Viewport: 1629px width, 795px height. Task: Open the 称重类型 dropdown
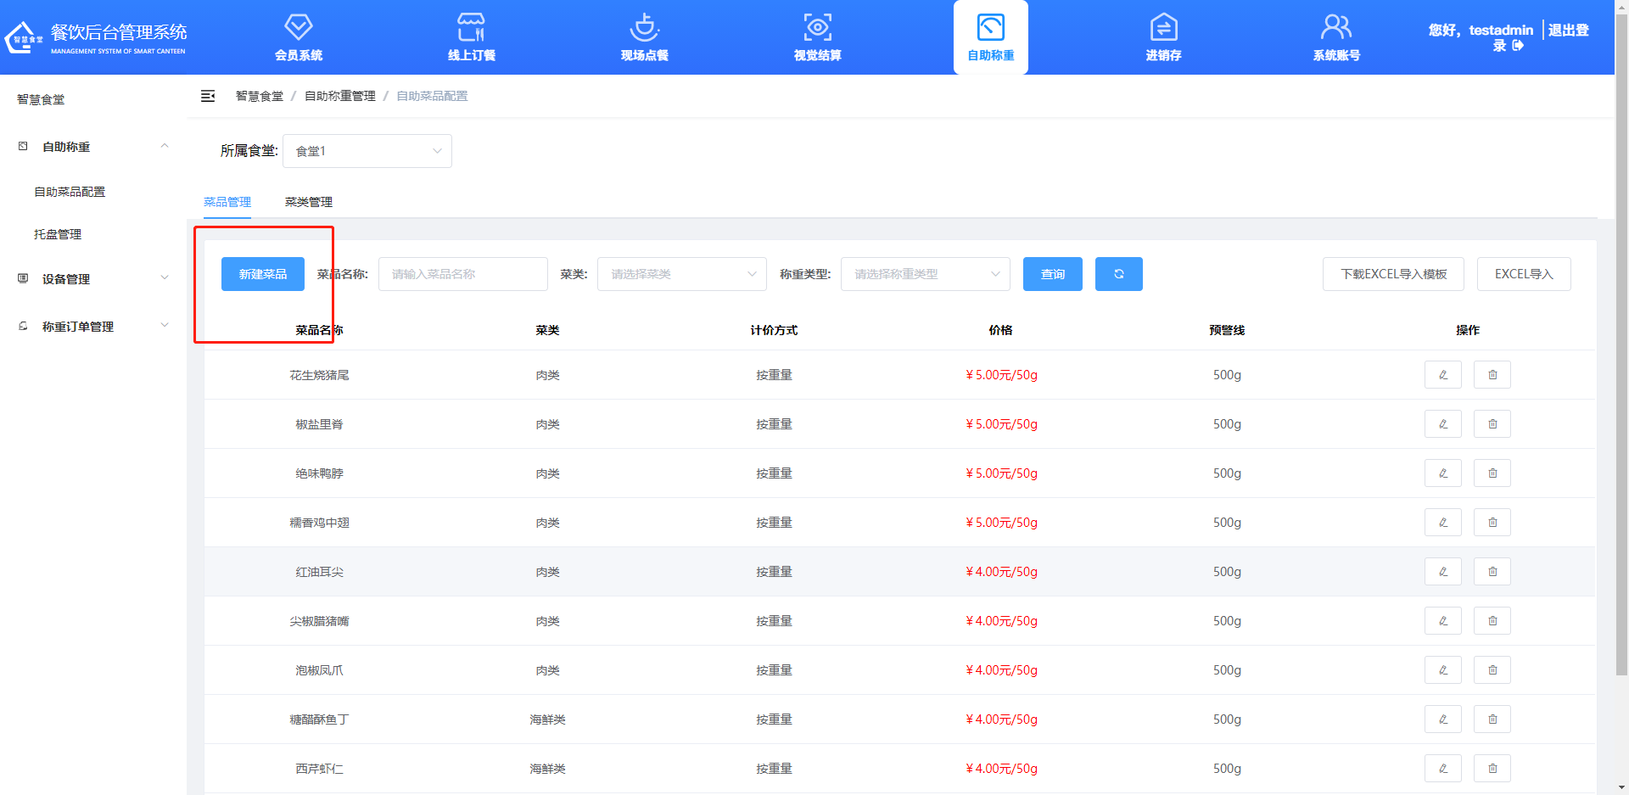tap(925, 274)
